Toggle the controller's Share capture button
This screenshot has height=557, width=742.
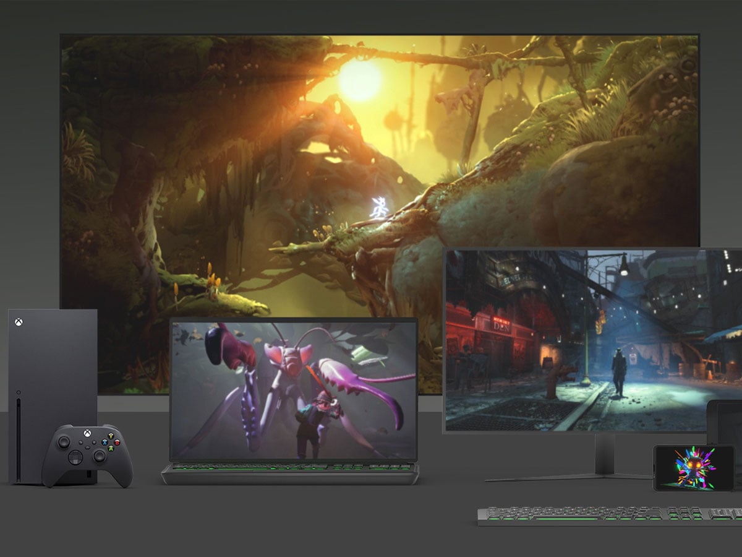tap(88, 447)
